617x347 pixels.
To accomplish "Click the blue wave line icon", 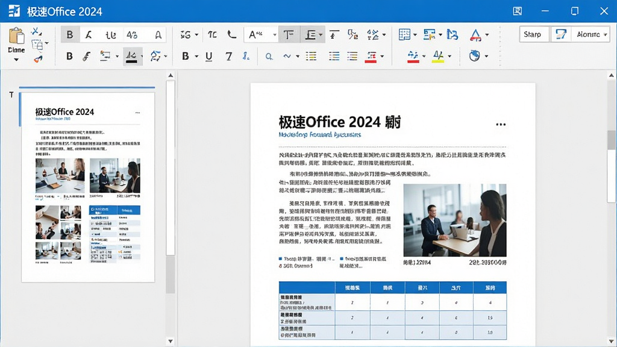I will [x=287, y=56].
